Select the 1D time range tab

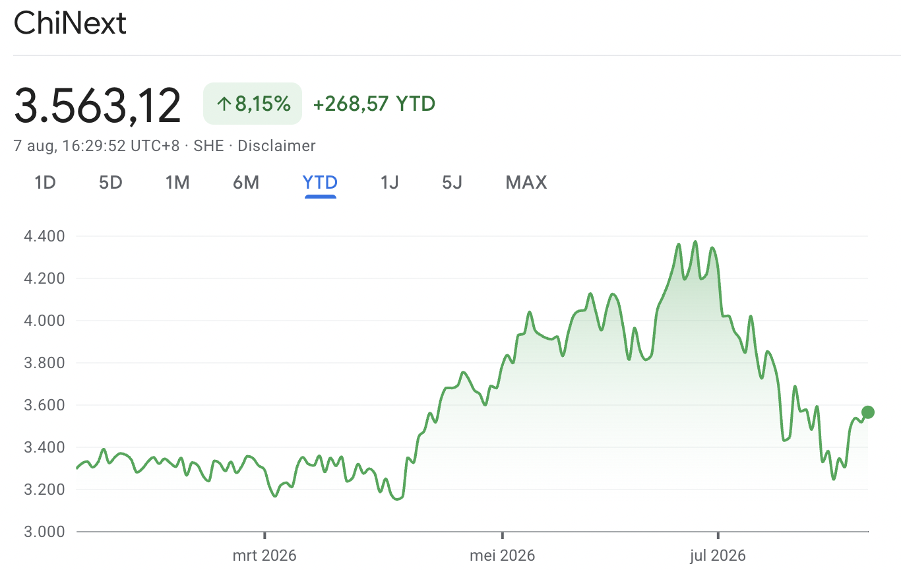pyautogui.click(x=45, y=182)
